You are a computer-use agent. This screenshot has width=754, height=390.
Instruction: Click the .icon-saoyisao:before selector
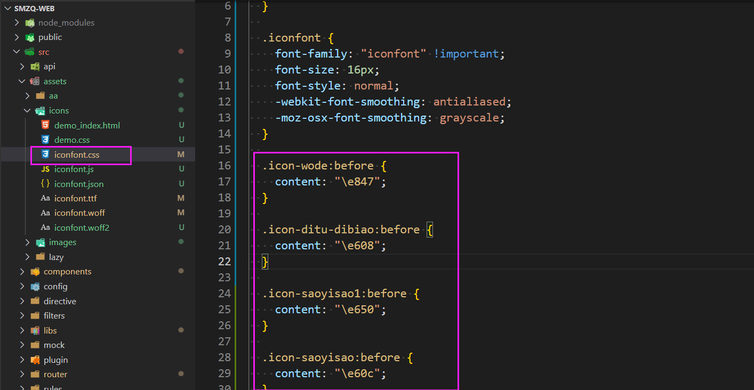(331, 357)
